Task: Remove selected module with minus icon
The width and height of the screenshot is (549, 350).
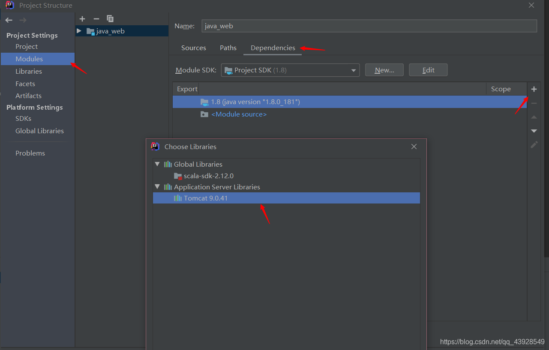Action: pos(96,19)
